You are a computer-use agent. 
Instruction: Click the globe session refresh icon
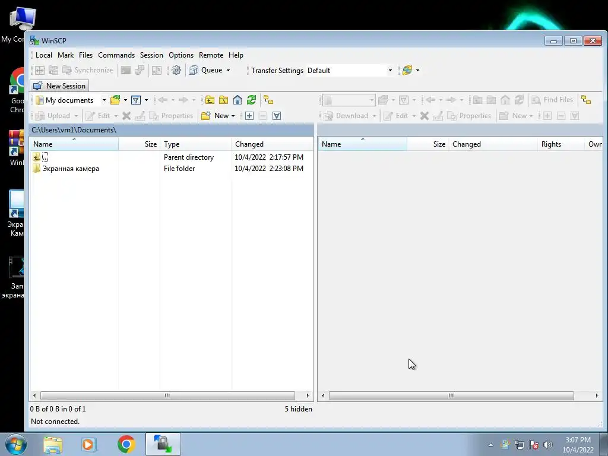tap(407, 70)
